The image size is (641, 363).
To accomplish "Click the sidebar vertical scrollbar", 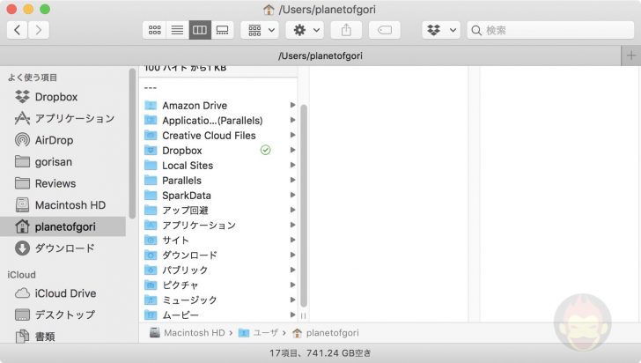I will [x=132, y=144].
